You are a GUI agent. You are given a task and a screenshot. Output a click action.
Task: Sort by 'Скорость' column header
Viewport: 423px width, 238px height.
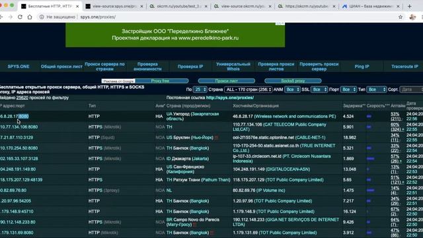(378, 106)
